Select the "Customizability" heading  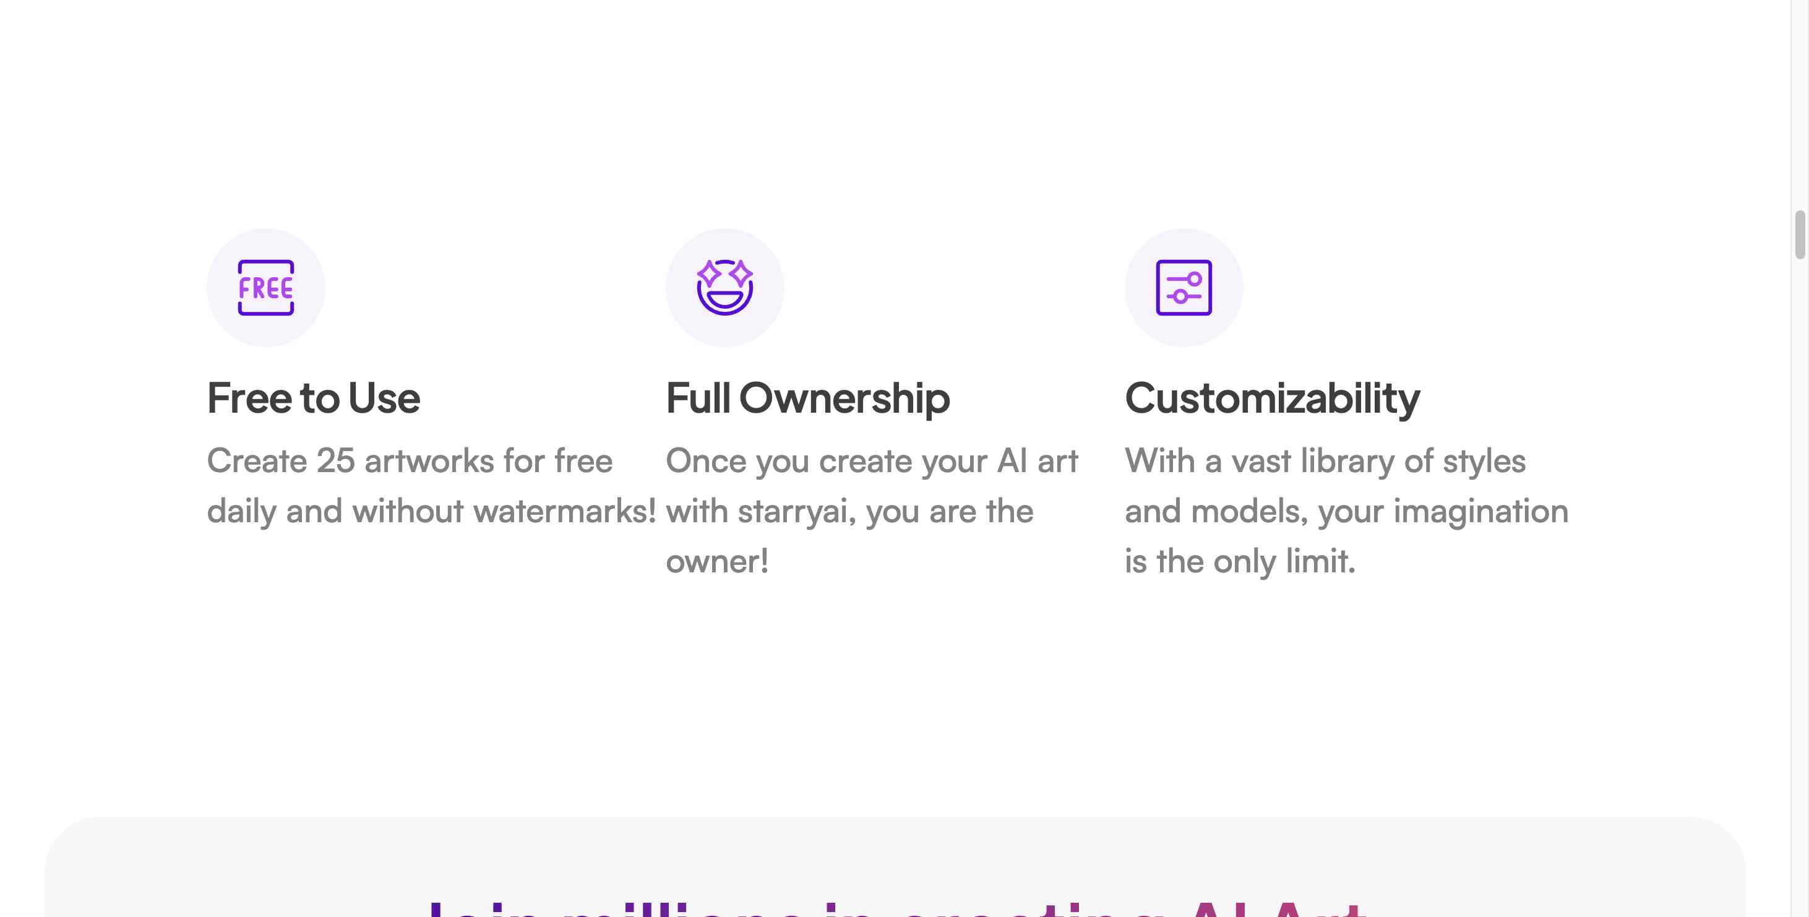click(x=1273, y=398)
